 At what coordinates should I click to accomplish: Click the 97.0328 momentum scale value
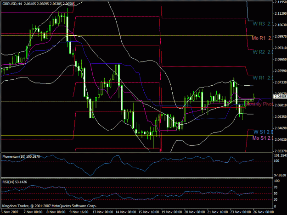point(280,175)
